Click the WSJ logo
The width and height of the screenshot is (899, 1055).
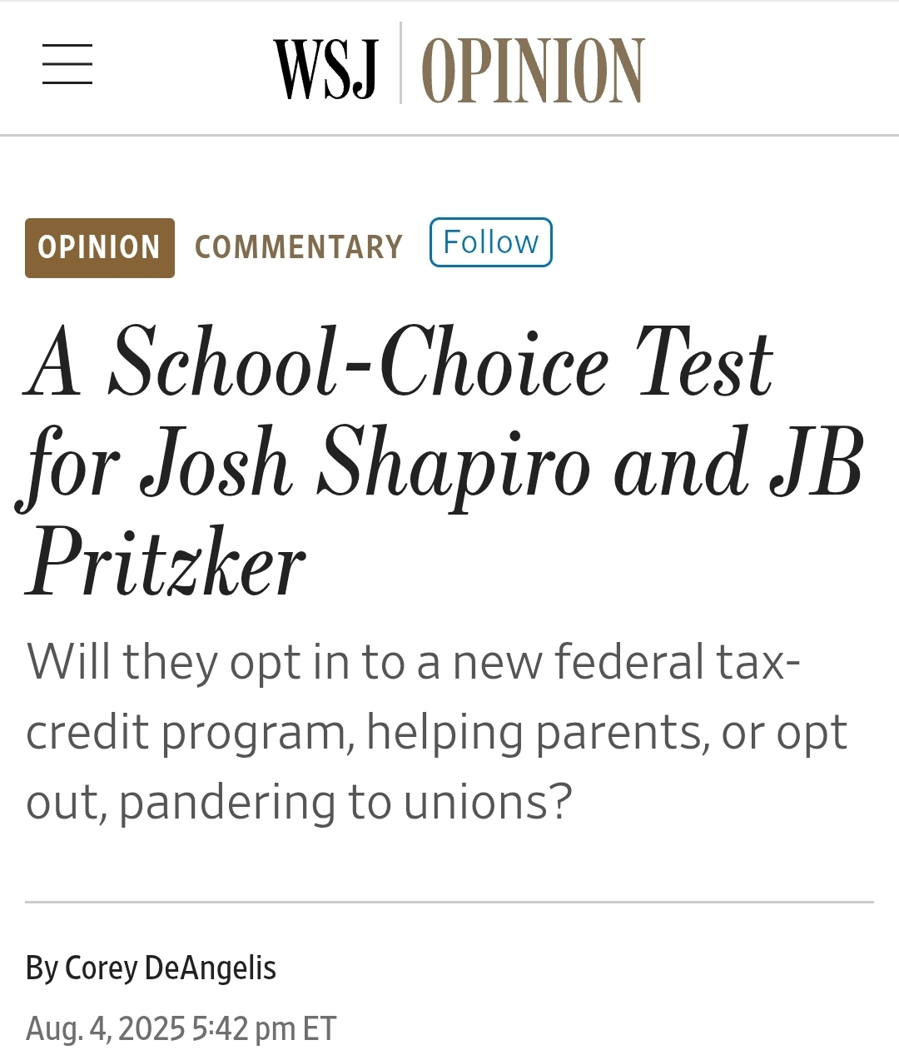pyautogui.click(x=325, y=68)
